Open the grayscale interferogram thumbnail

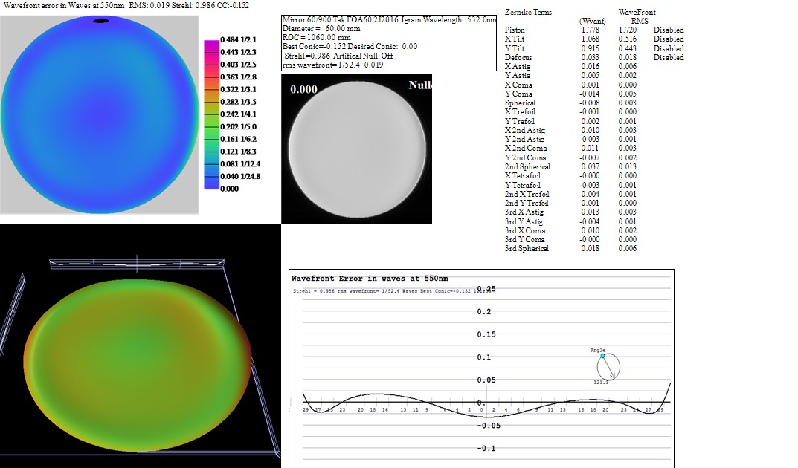[x=356, y=148]
